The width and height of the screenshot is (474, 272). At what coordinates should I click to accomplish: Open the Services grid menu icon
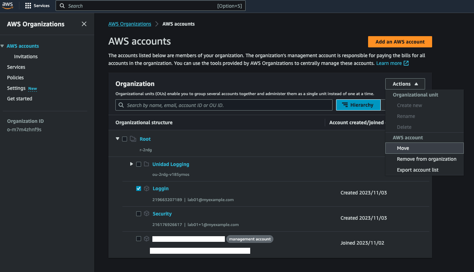(28, 6)
